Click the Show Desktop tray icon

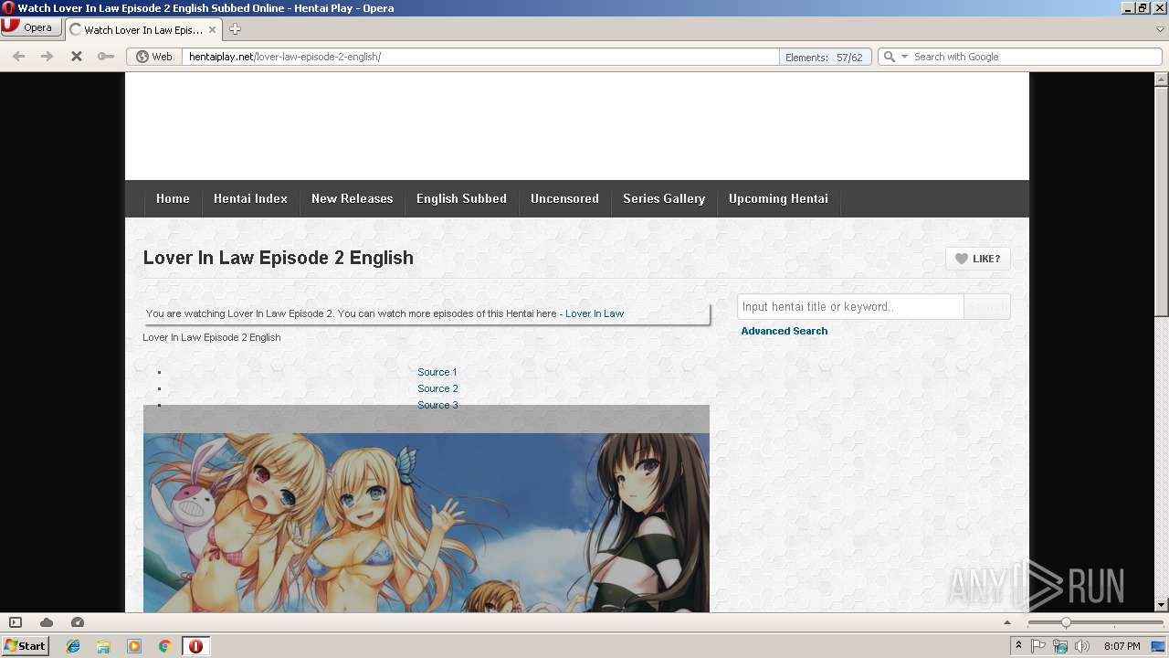point(1159,646)
